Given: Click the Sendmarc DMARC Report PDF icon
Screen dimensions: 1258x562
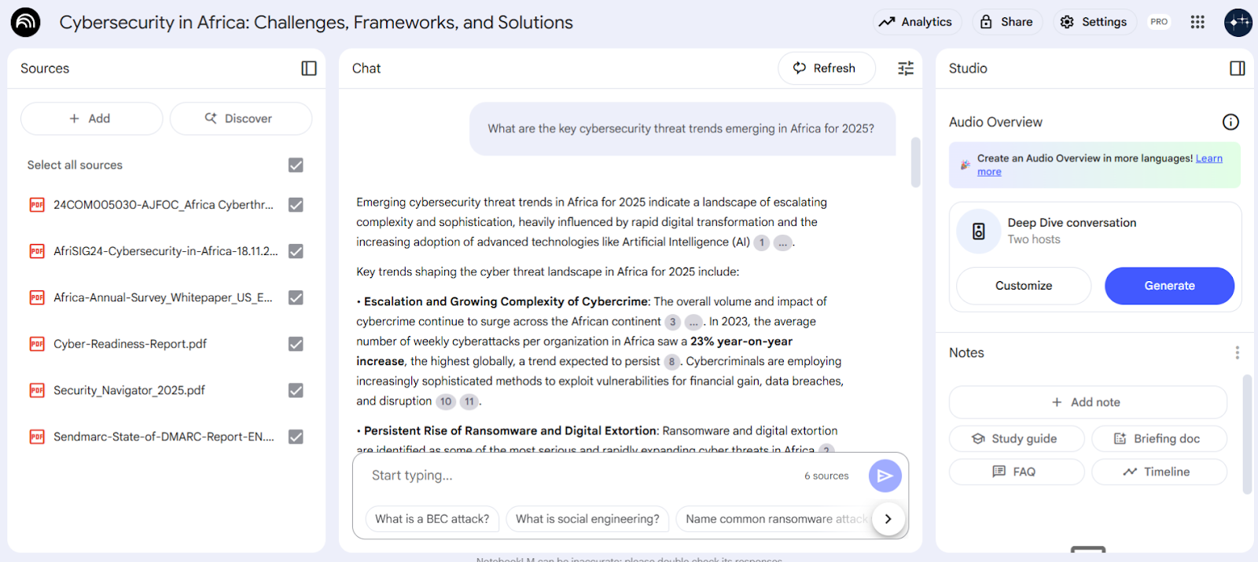Looking at the screenshot, I should tap(37, 436).
